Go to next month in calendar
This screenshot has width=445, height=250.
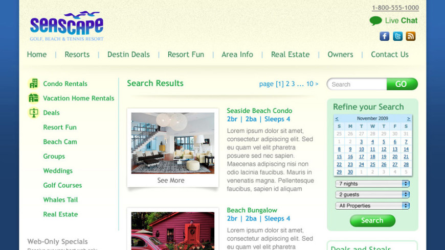coord(408,119)
